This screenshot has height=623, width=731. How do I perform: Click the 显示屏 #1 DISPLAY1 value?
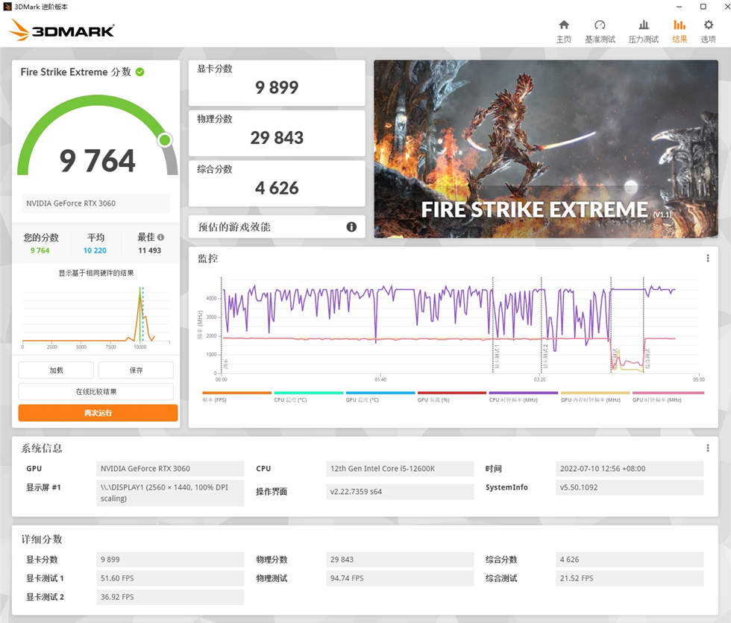(170, 493)
